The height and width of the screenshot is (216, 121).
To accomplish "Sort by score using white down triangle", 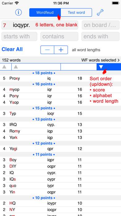I will tap(101, 67).
